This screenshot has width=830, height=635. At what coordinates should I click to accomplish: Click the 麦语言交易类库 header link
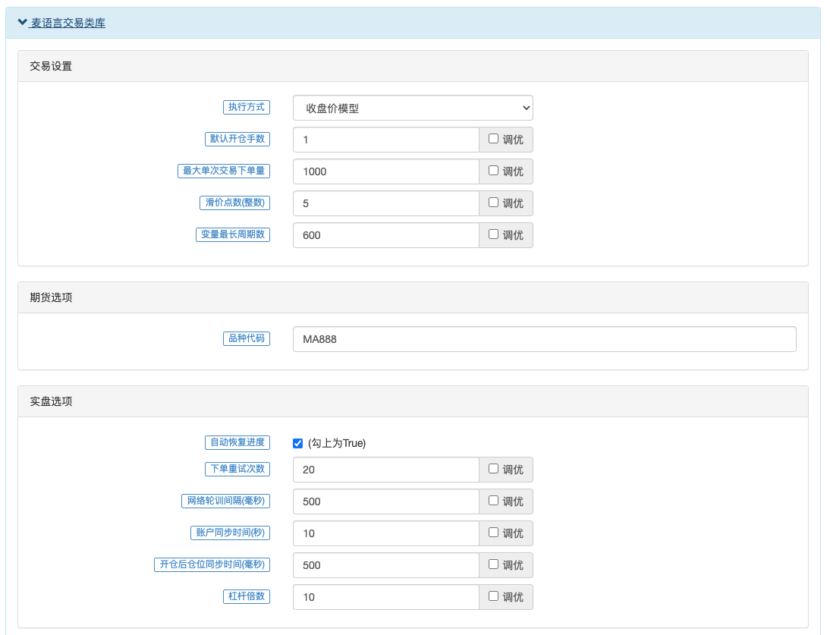tap(68, 23)
